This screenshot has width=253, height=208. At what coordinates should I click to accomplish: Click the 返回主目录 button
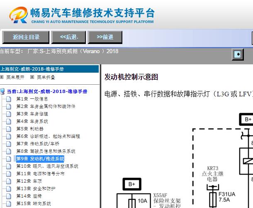click(26, 37)
